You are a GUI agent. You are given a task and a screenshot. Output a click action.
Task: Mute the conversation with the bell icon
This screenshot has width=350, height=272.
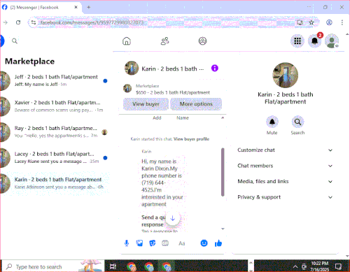pos(272,122)
